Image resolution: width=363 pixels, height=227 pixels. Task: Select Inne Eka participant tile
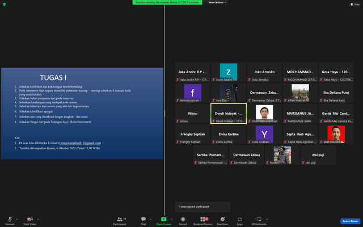229,93
